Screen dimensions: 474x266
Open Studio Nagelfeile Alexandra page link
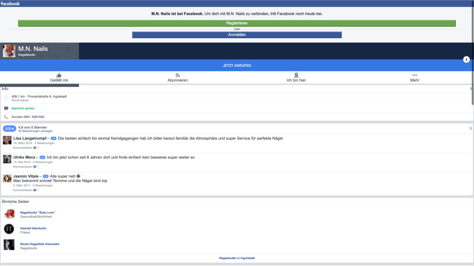point(40,244)
